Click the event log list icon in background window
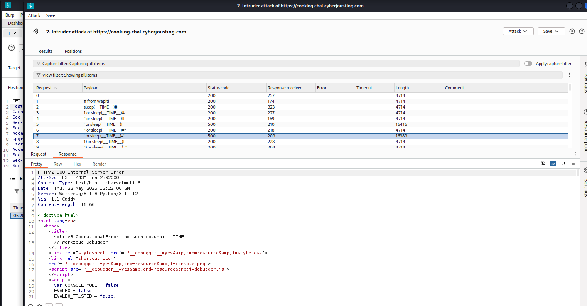The image size is (587, 306). [x=13, y=178]
